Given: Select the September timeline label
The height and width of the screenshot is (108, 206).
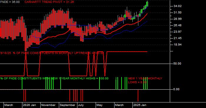Looking at the screenshot, I should point(67,105).
